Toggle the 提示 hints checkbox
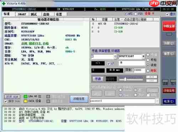The image size is (178, 132). 167,14
